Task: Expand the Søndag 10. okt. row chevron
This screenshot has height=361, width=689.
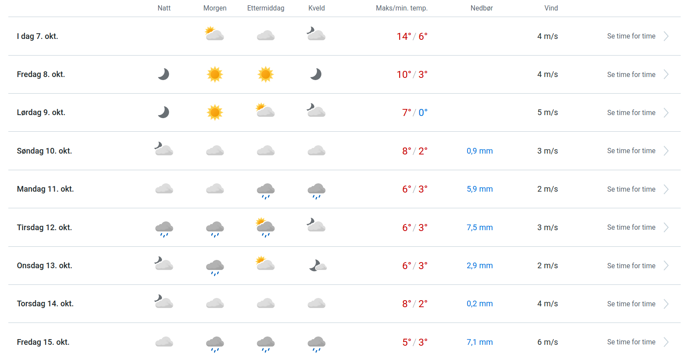Action: [x=666, y=151]
